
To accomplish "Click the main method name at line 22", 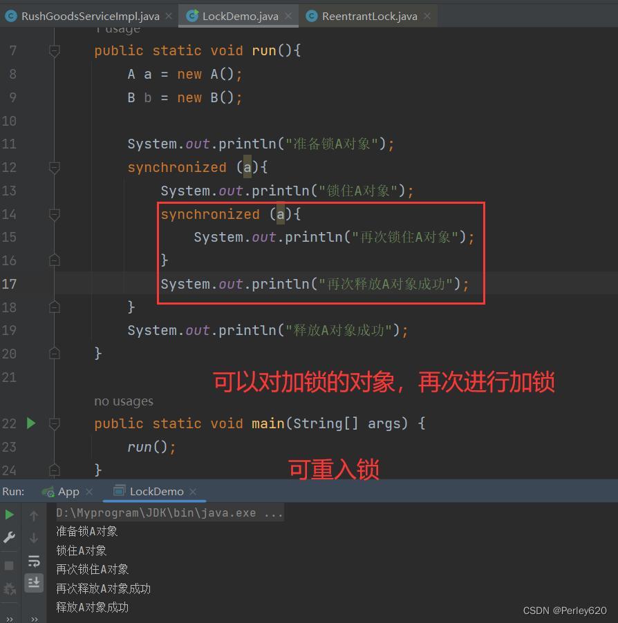I will click(x=268, y=423).
